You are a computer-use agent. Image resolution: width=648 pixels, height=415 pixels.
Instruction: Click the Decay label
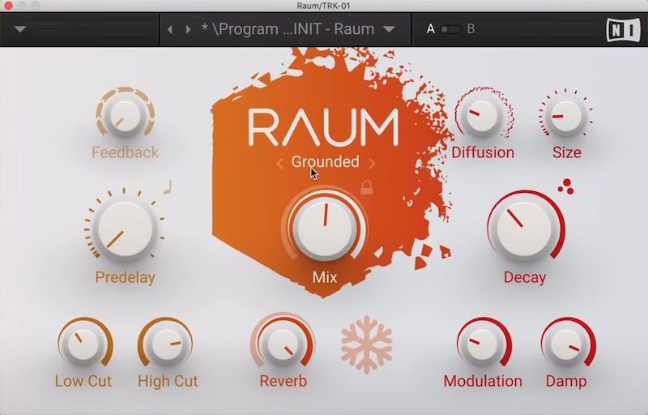(x=525, y=277)
